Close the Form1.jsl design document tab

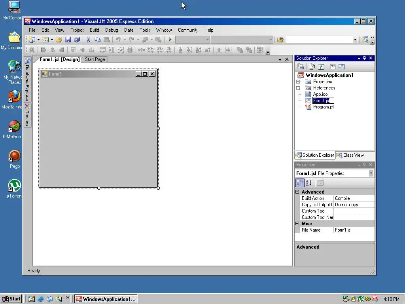pos(287,59)
